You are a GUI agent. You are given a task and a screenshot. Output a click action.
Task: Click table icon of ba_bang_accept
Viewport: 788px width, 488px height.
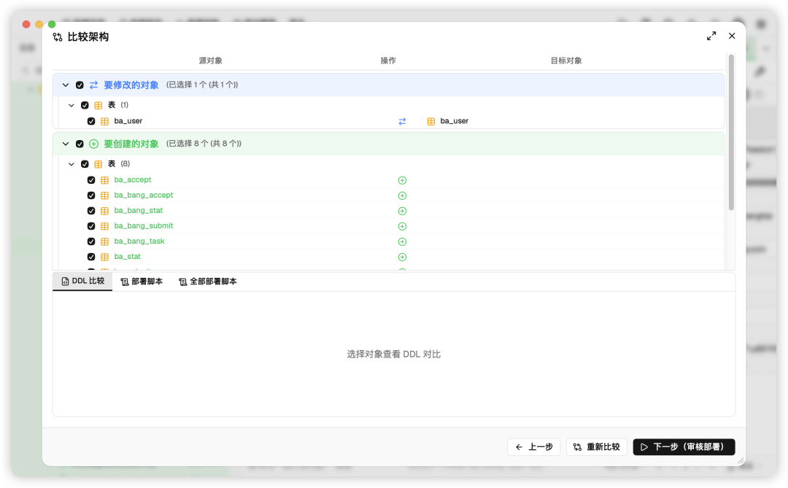[104, 195]
